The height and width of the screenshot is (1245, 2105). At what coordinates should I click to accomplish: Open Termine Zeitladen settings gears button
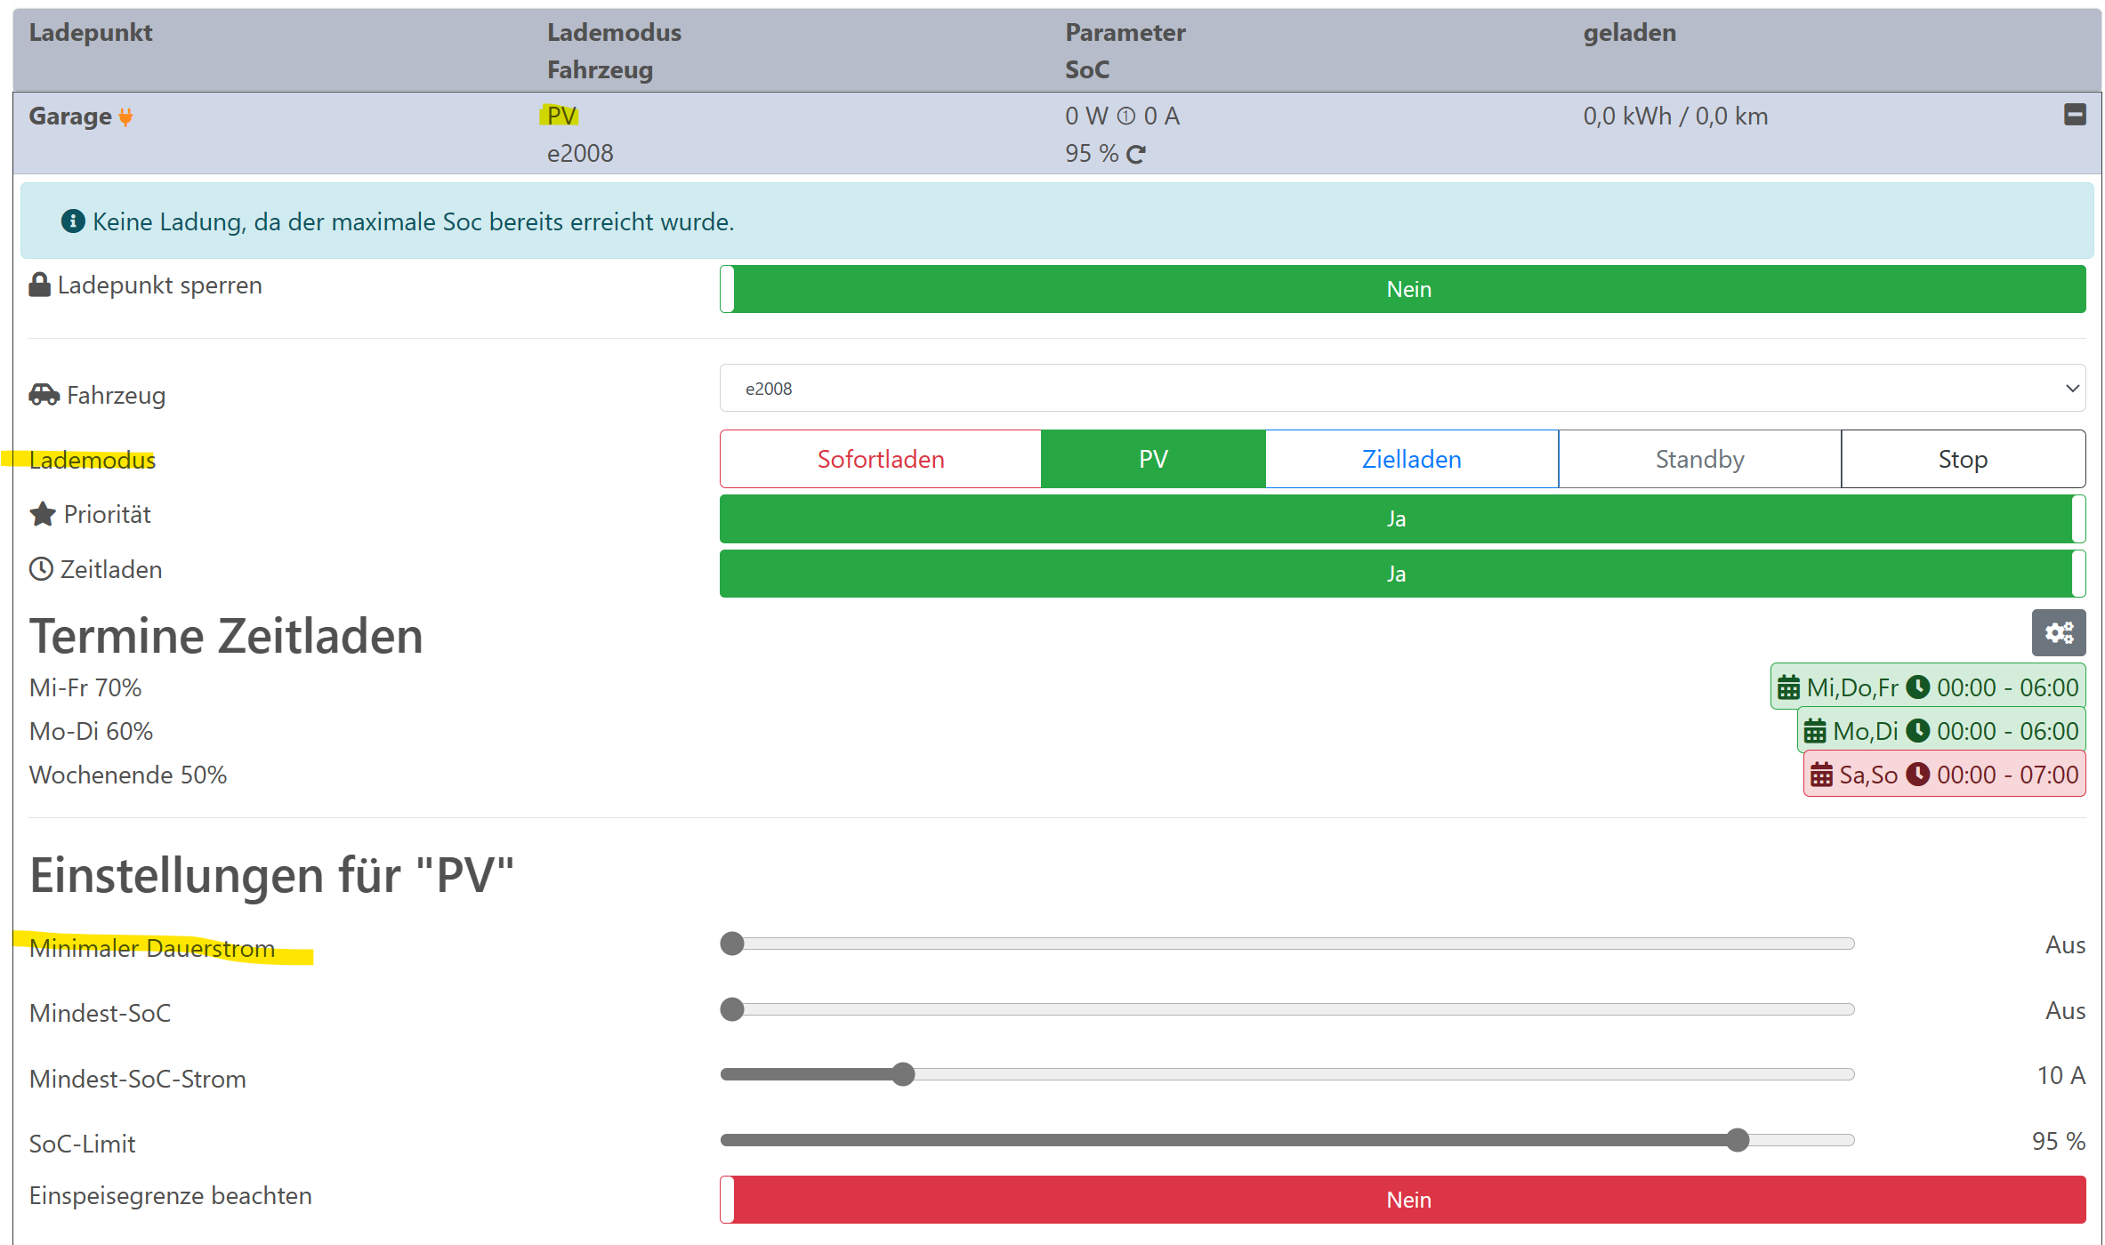[2058, 633]
